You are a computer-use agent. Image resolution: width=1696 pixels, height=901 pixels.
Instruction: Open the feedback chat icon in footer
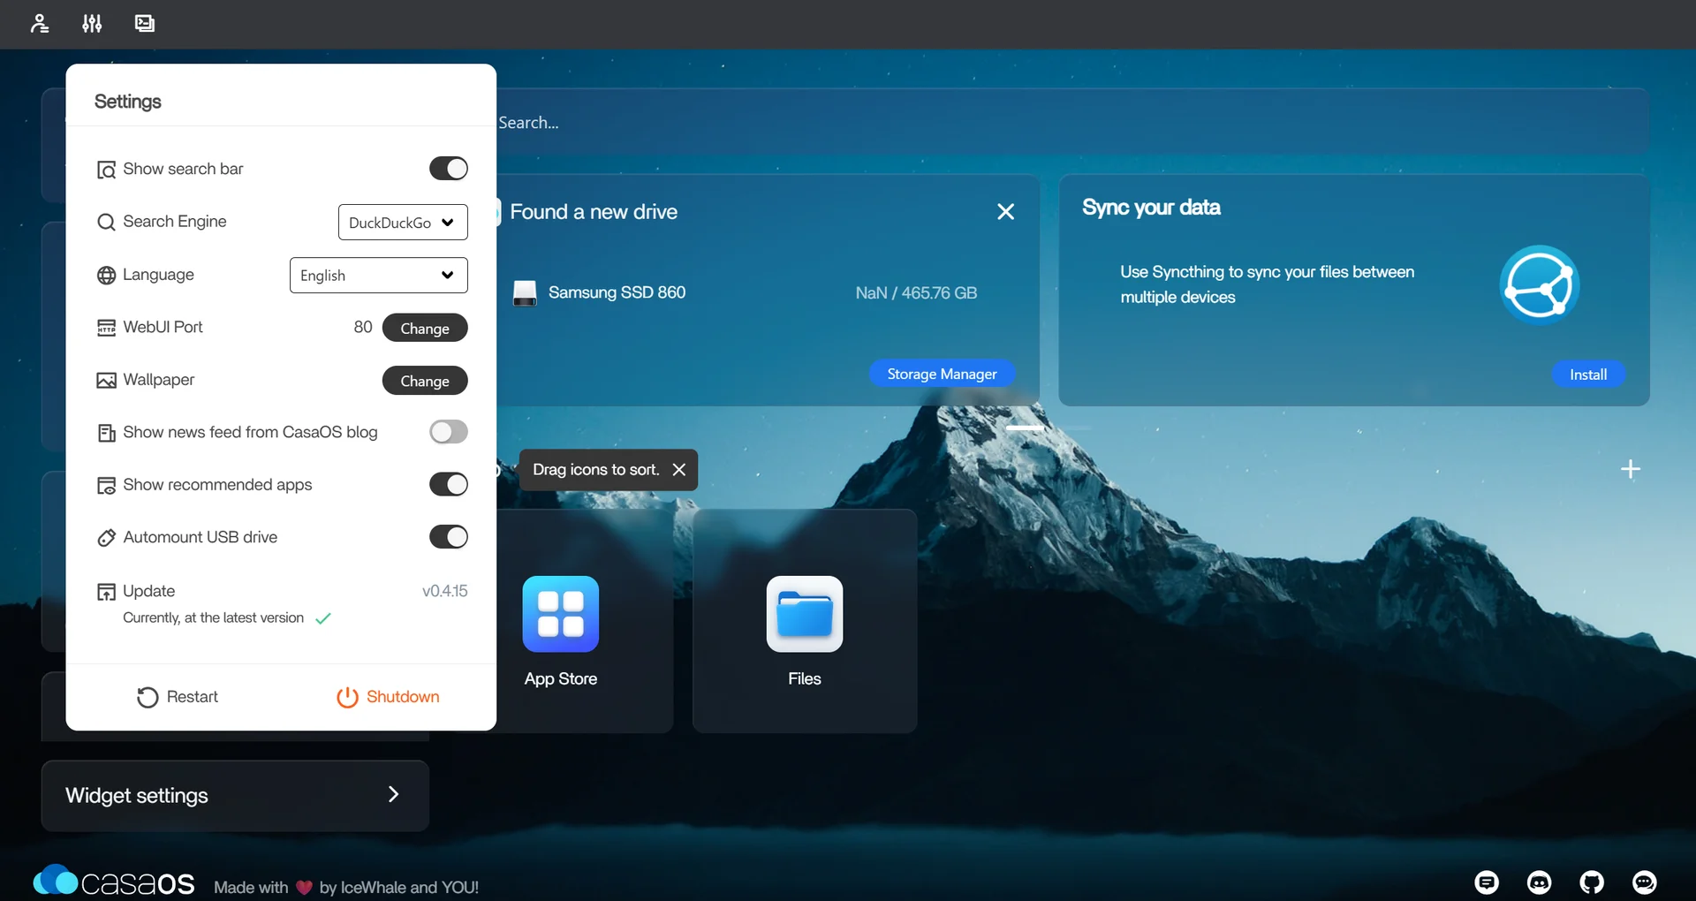1487,882
